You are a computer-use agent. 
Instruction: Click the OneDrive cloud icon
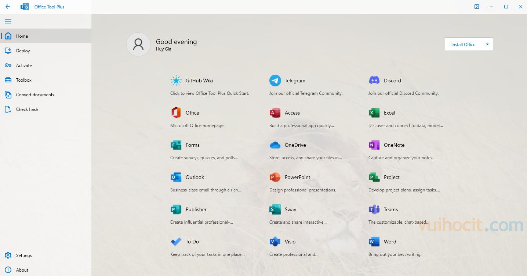[275, 145]
